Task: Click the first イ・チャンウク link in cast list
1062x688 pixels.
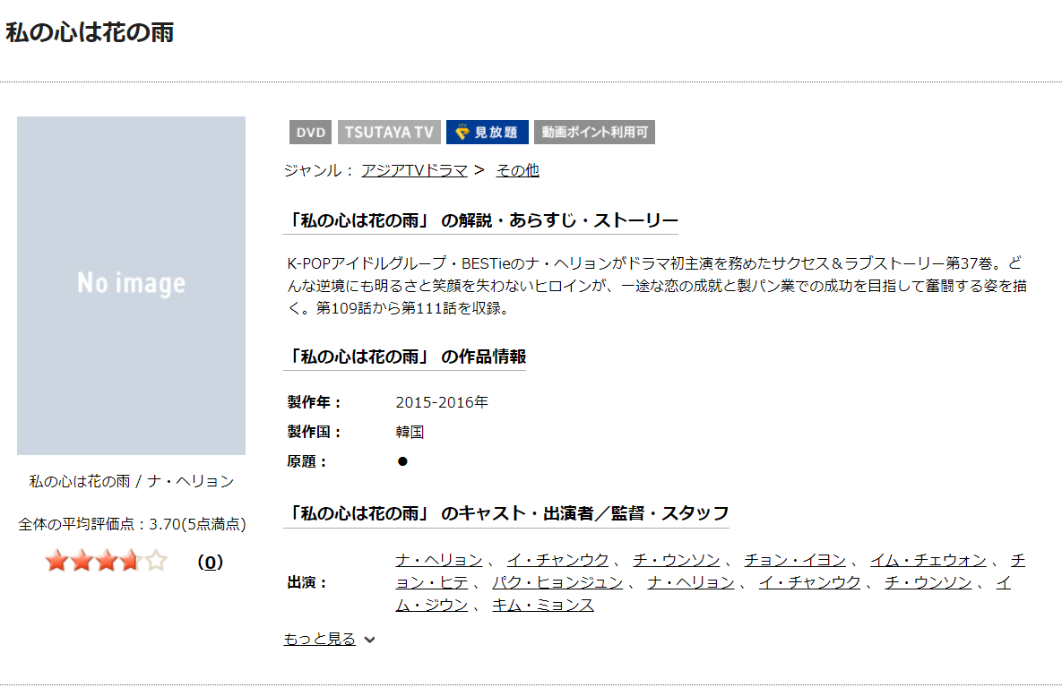Action: click(x=557, y=560)
